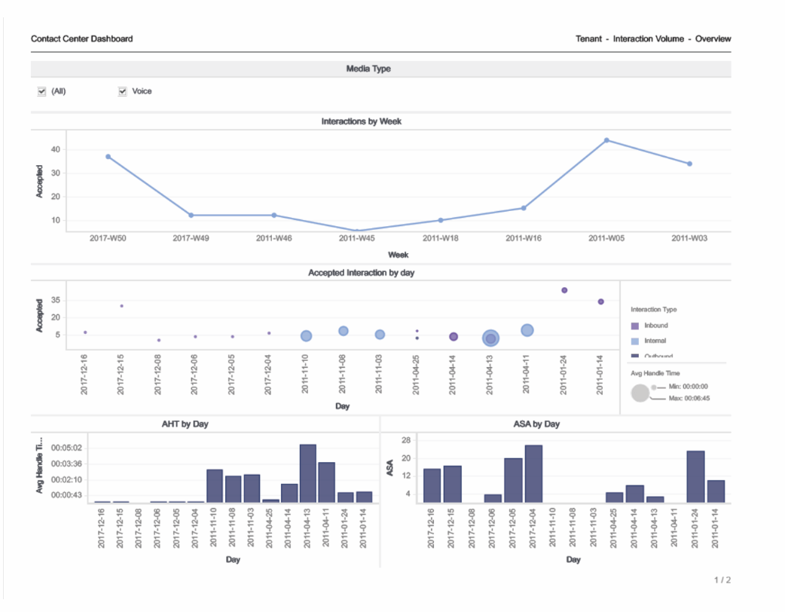
Task: Click the 2011-01-24 purple bubble
Action: (564, 290)
